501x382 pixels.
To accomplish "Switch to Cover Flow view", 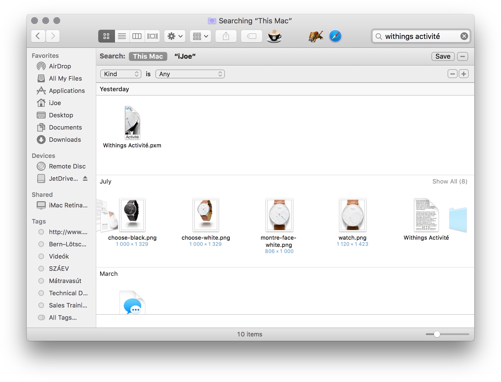I will pos(152,36).
